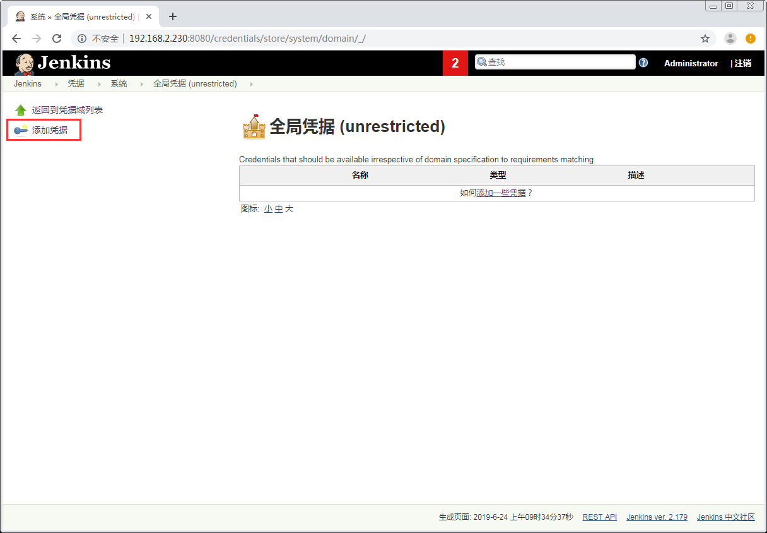Click 返回到凭据域列表 link
This screenshot has width=767, height=533.
click(x=67, y=110)
